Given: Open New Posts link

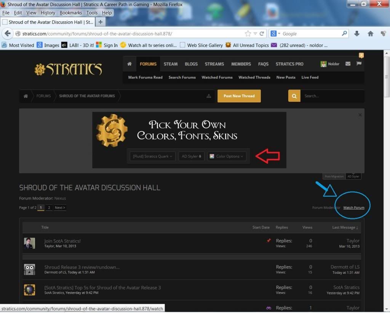Looking at the screenshot, I should pyautogui.click(x=286, y=77).
